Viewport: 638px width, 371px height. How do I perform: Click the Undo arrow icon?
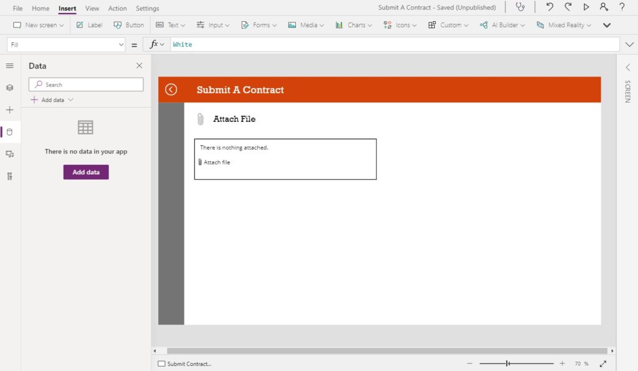tap(550, 7)
